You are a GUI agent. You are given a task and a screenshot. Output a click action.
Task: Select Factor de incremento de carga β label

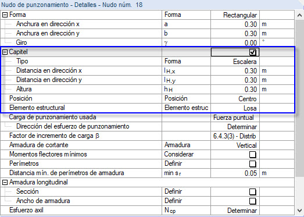54,136
